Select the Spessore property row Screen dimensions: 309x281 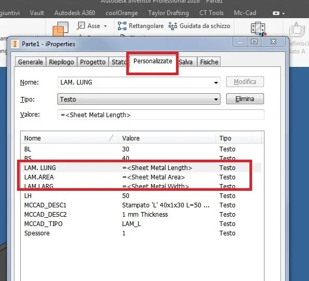(x=141, y=233)
